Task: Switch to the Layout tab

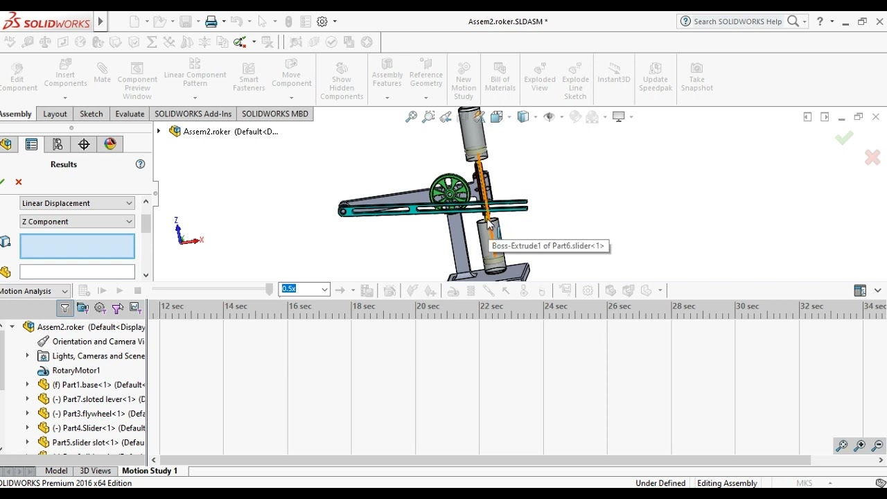Action: click(x=55, y=114)
